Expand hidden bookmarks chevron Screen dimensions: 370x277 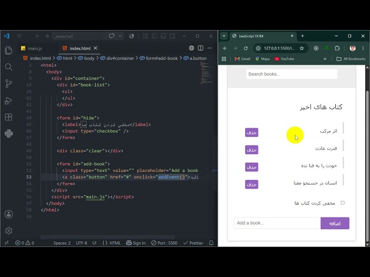[325, 59]
